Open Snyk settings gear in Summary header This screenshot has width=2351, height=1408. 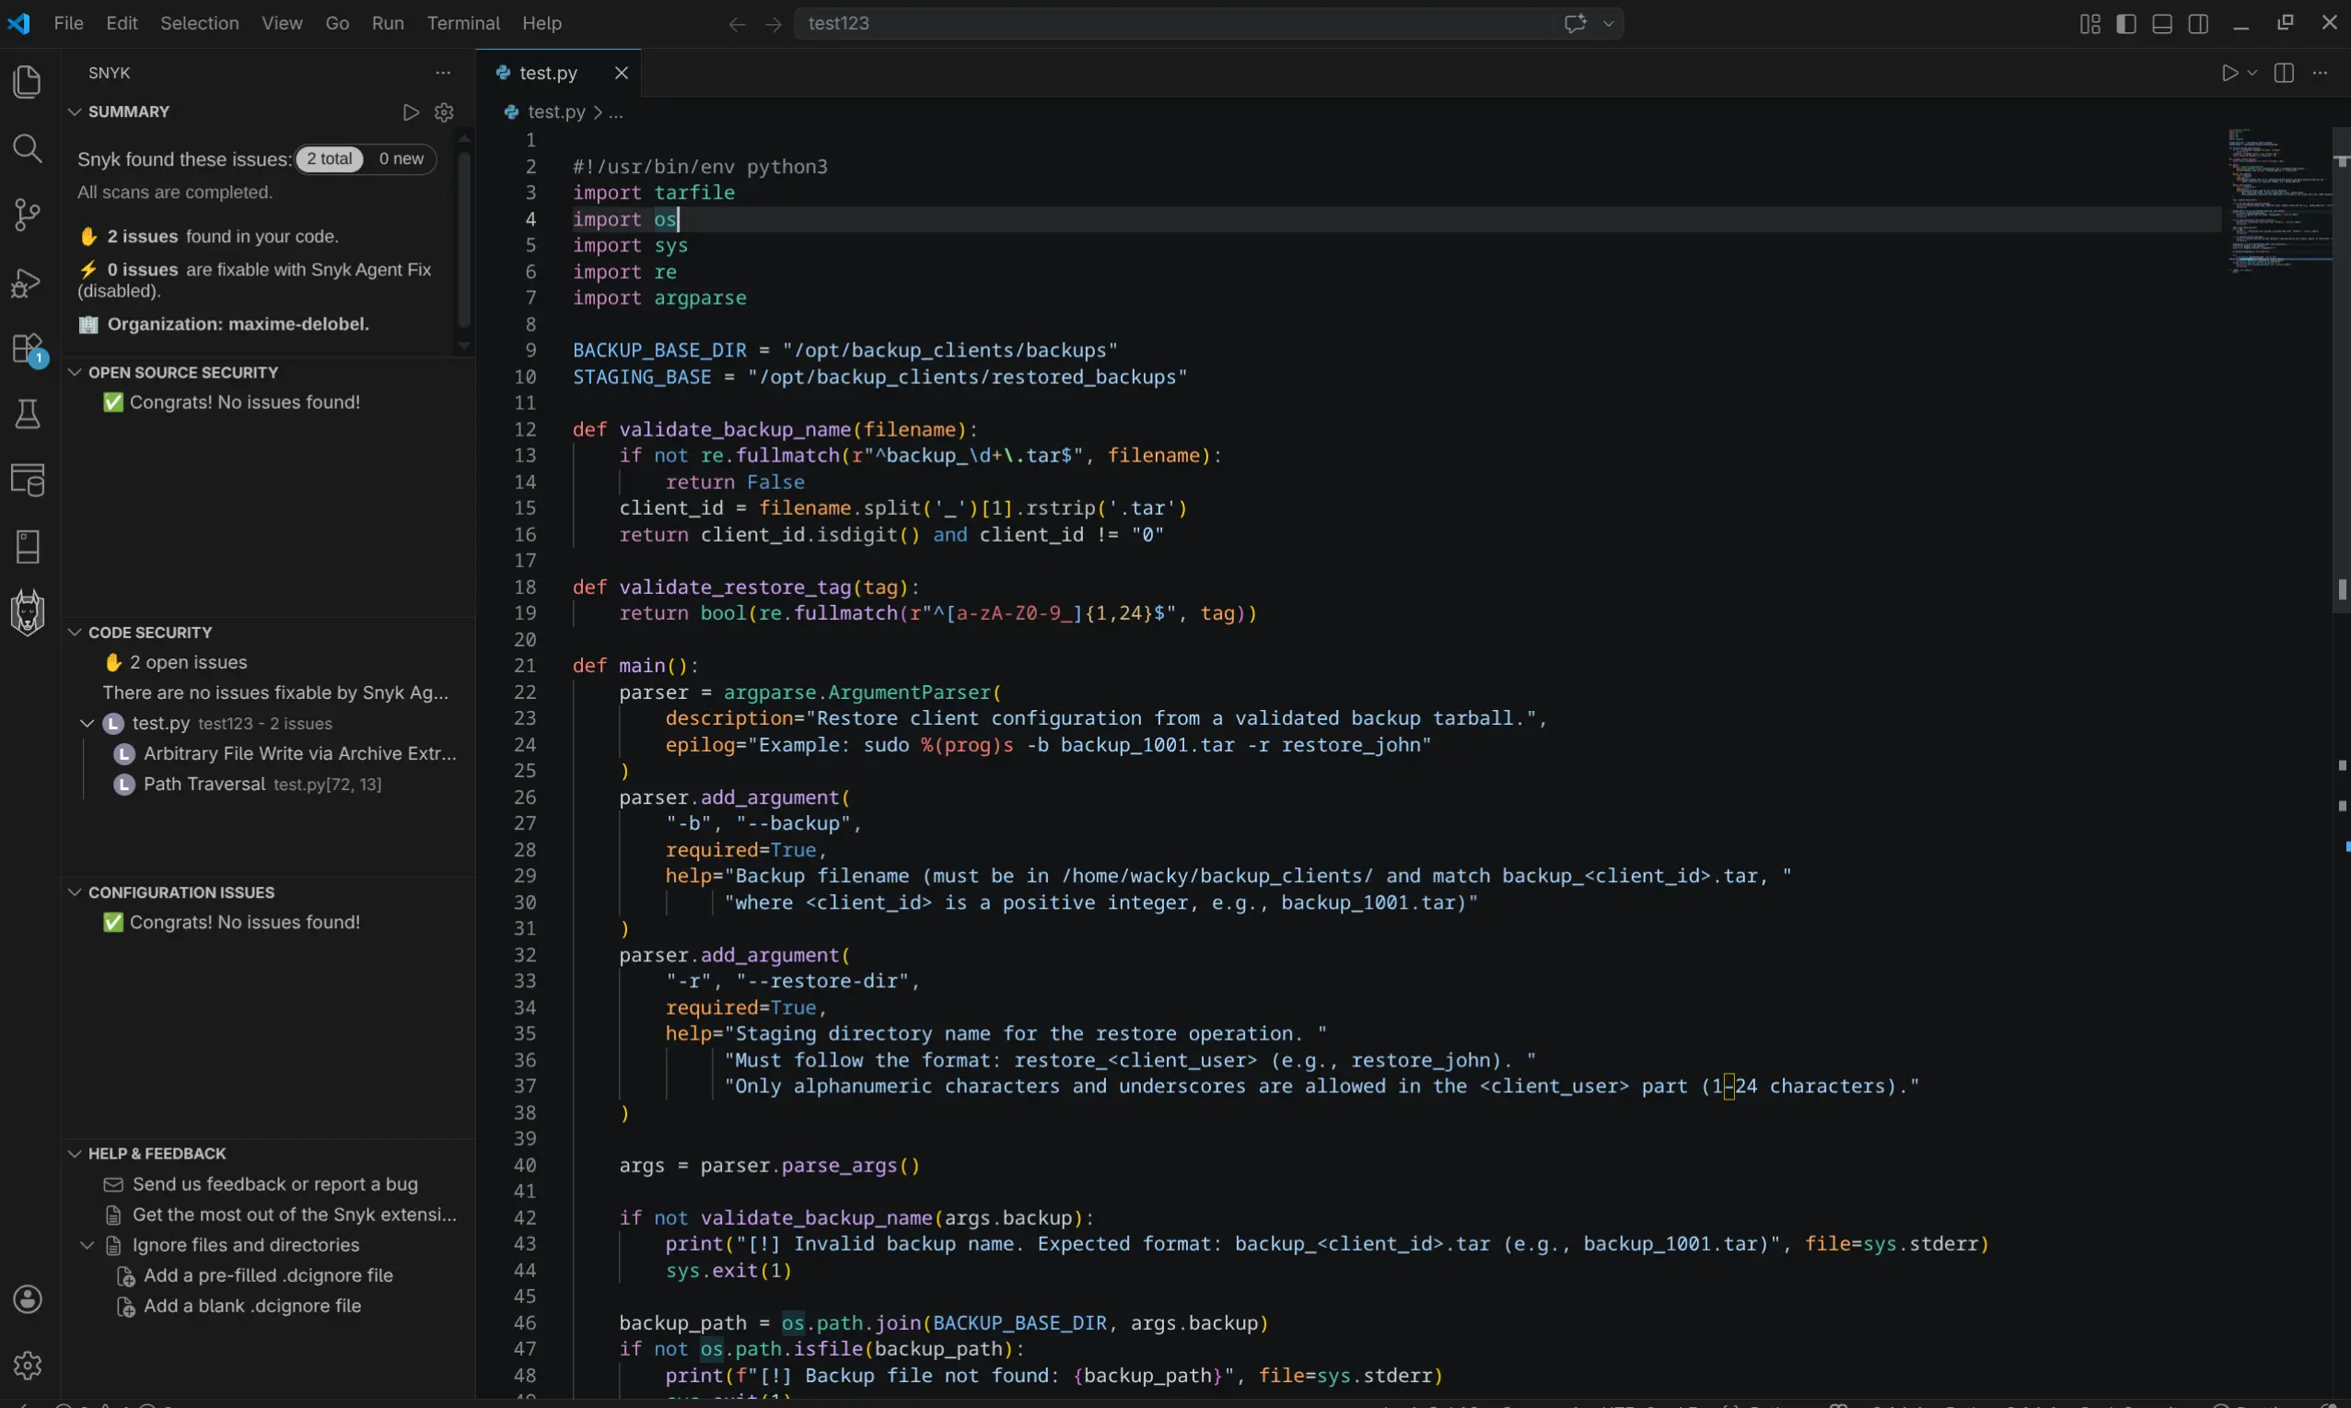(x=444, y=112)
